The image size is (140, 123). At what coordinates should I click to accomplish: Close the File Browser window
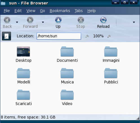pos(134,2)
